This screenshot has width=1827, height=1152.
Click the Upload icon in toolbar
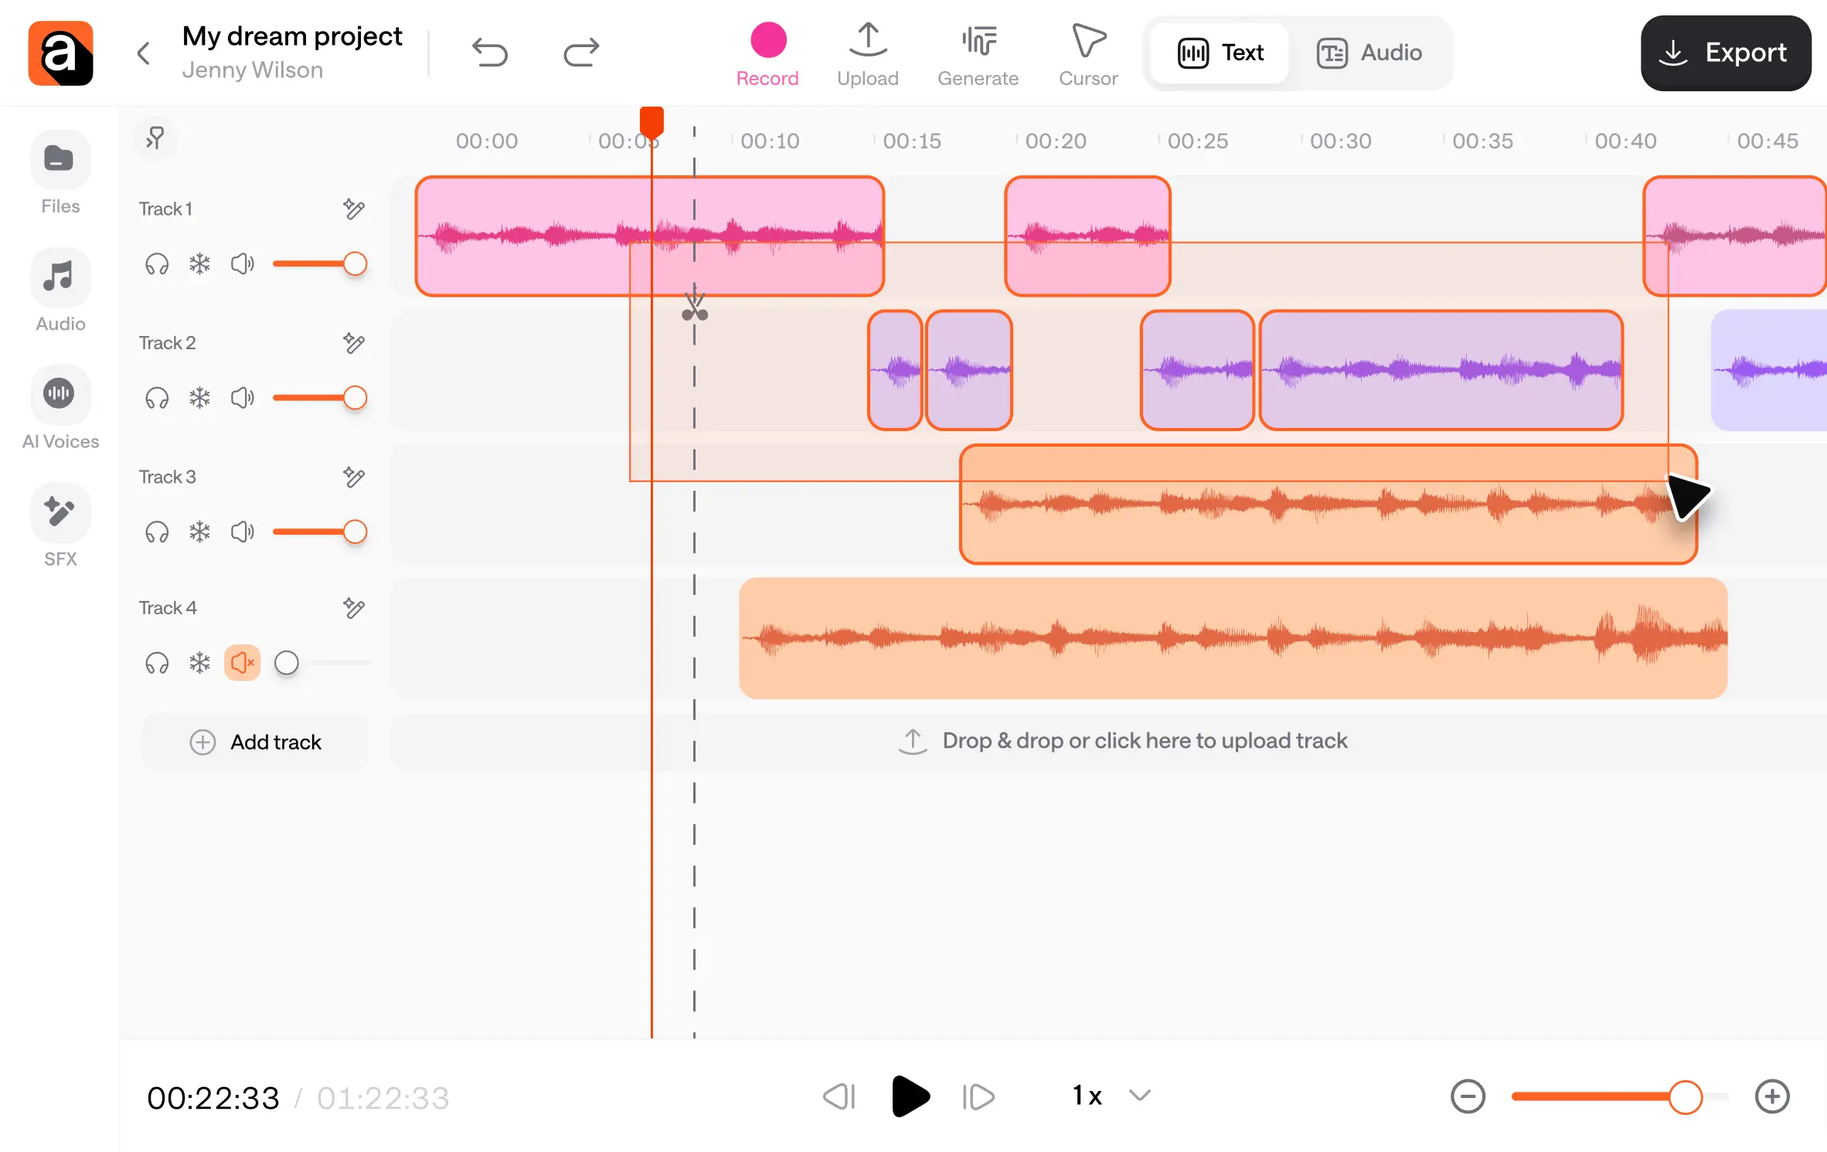[867, 54]
